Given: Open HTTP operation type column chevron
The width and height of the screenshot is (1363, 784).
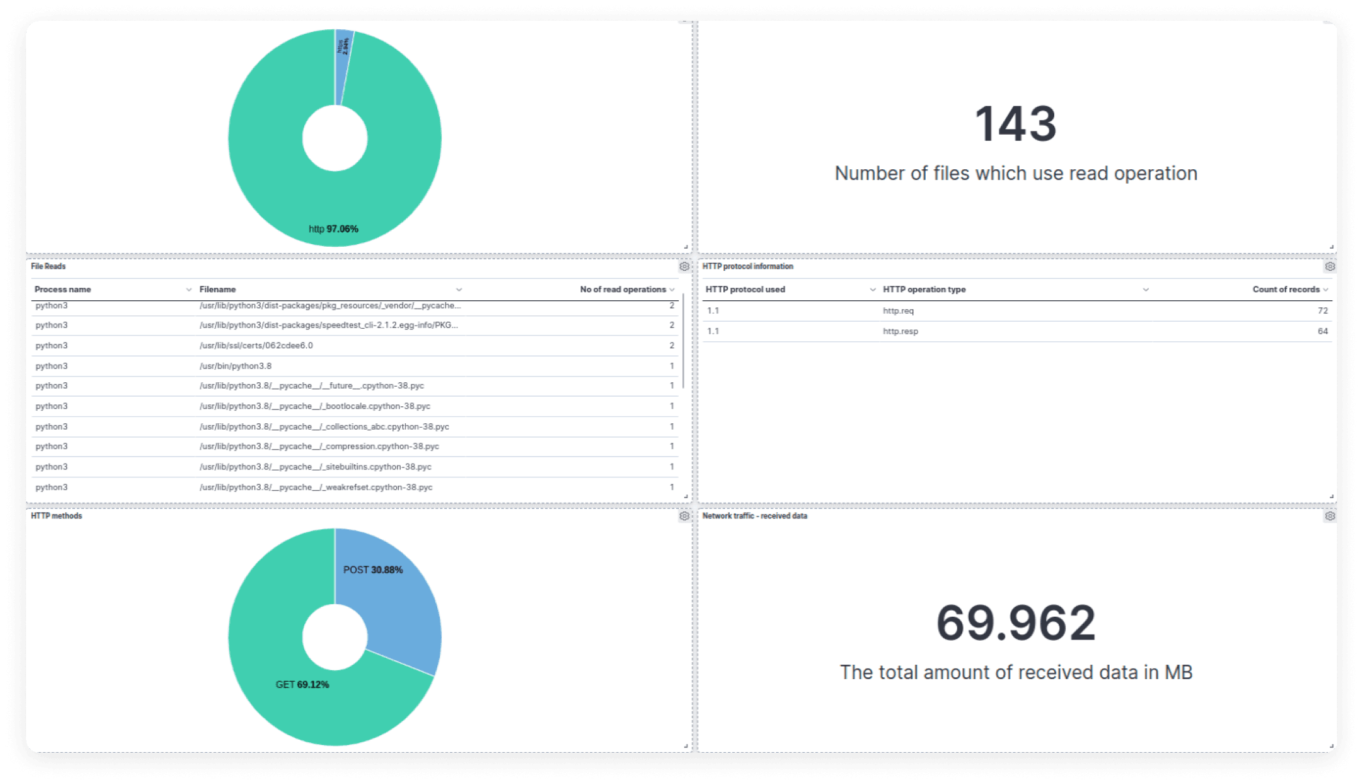Looking at the screenshot, I should (x=1145, y=290).
